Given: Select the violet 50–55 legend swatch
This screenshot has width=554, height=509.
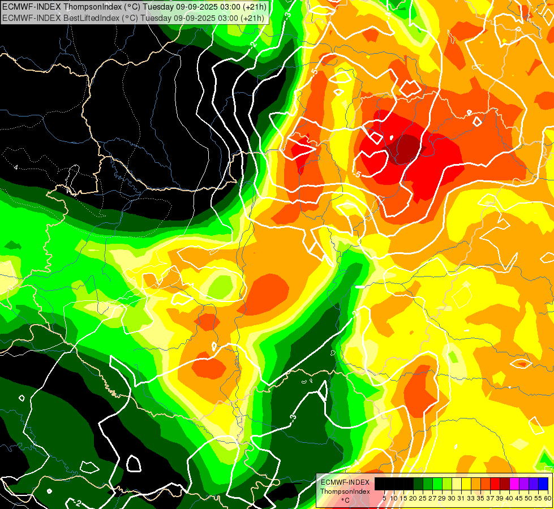Looking at the screenshot, I should (534, 484).
